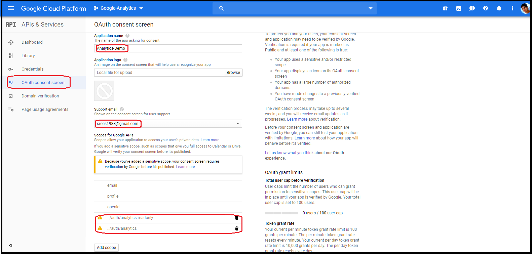Image resolution: width=532 pixels, height=254 pixels.
Task: Collapse the sidebar with the arrow icon
Action: point(10,246)
